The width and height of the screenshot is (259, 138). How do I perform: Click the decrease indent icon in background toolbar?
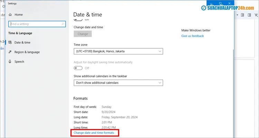coord(242,15)
